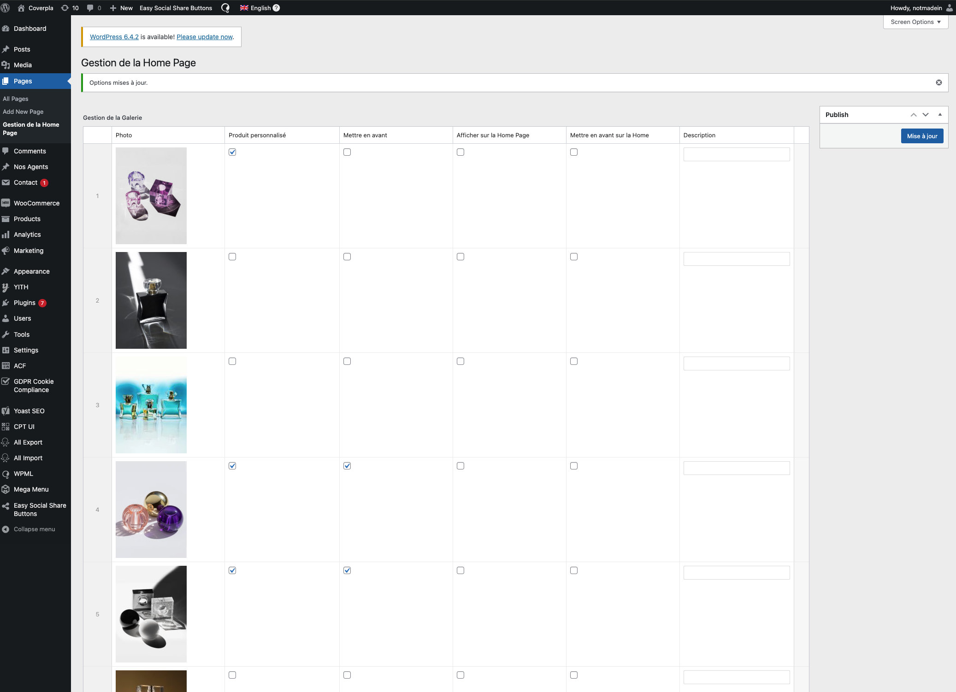Open the comments bubble icon in admin bar
The width and height of the screenshot is (956, 692).
point(90,8)
